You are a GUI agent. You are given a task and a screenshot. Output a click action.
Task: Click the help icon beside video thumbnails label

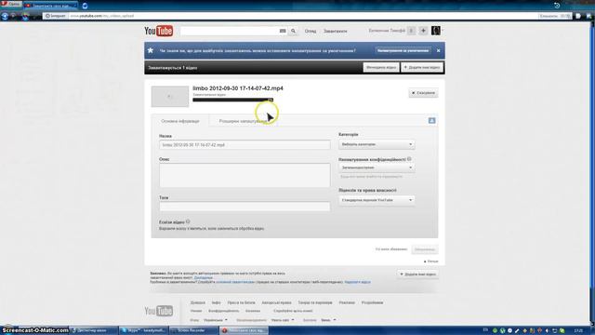point(188,221)
